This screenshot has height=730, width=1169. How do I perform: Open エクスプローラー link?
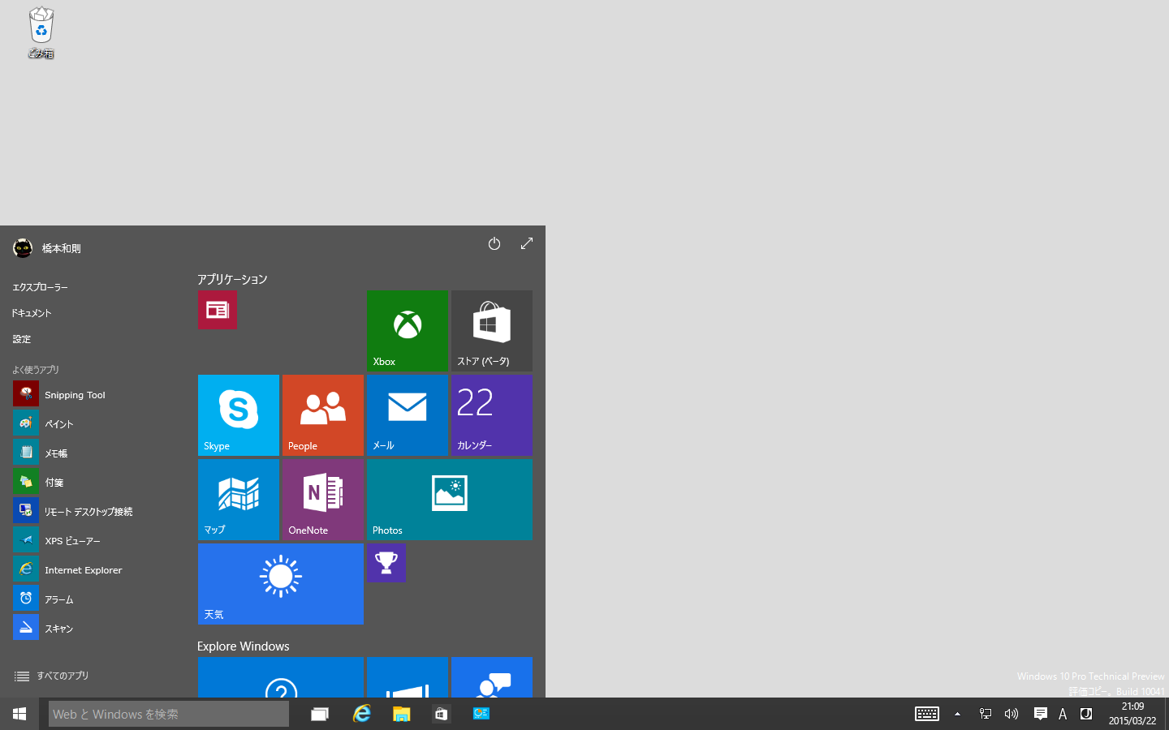point(40,287)
